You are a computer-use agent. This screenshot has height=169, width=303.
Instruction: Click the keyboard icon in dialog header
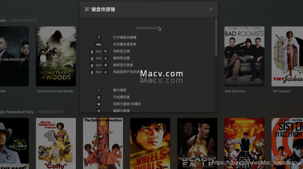[87, 9]
